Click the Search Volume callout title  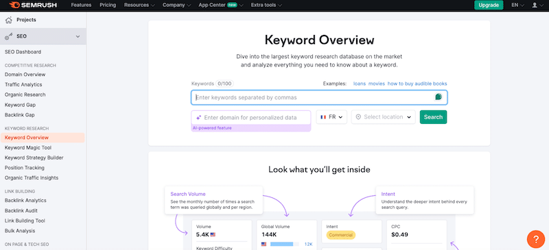[x=188, y=194]
